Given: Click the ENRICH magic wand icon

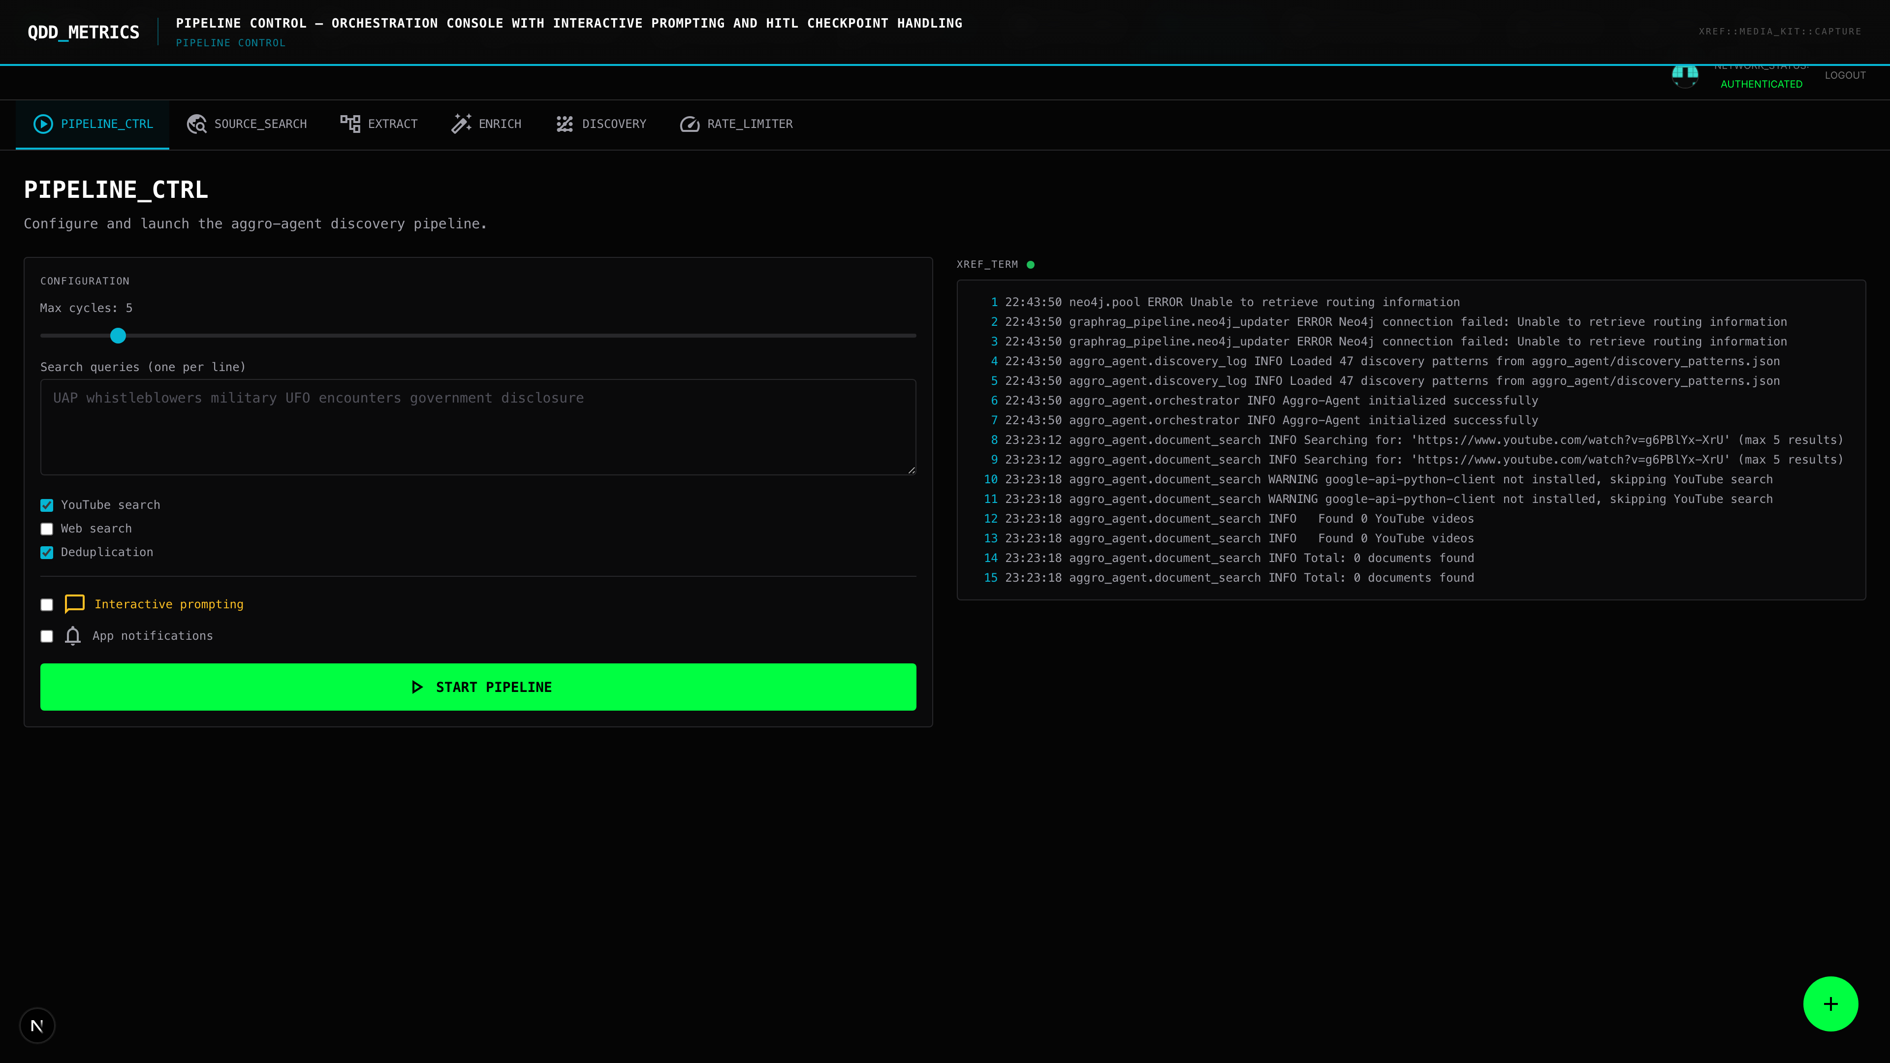Looking at the screenshot, I should [x=461, y=124].
